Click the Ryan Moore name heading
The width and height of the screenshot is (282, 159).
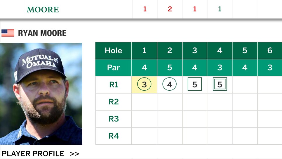pyautogui.click(x=42, y=33)
